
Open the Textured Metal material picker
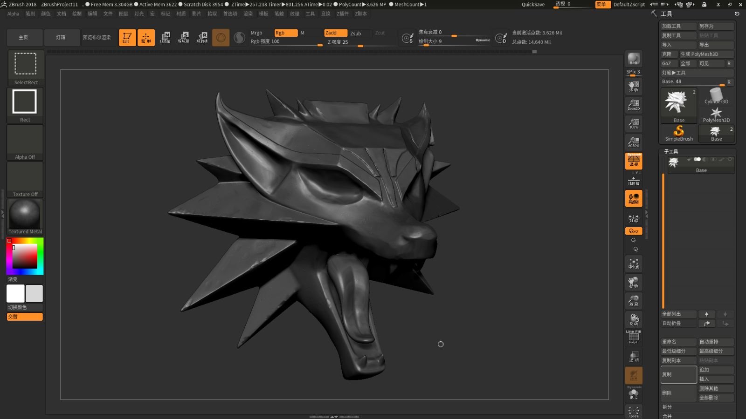click(25, 216)
